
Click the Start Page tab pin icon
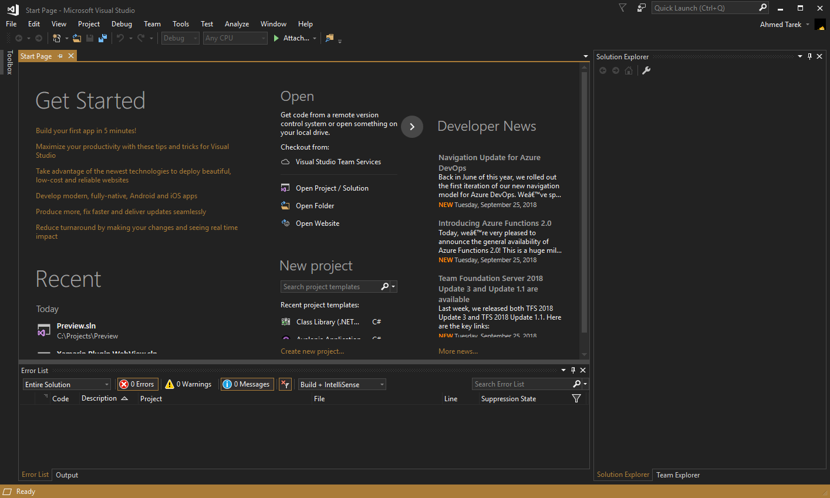(x=60, y=56)
